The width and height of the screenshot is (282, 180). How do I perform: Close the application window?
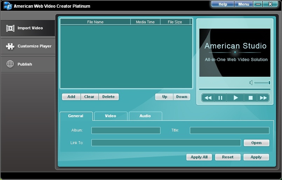(270, 4)
